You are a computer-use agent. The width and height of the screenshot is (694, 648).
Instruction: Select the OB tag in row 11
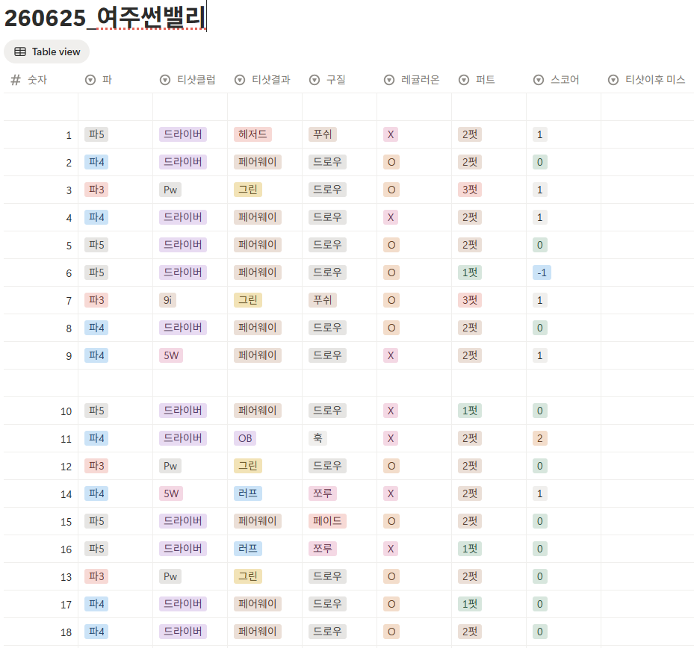[245, 438]
